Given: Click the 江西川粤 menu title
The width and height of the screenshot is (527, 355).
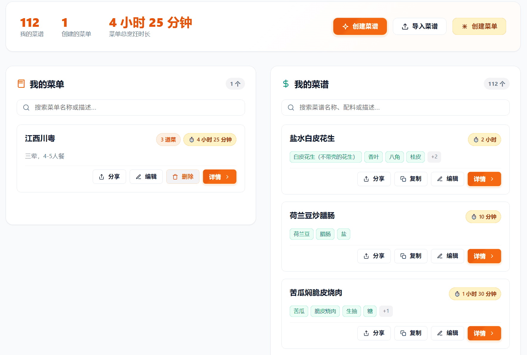Looking at the screenshot, I should 40,138.
